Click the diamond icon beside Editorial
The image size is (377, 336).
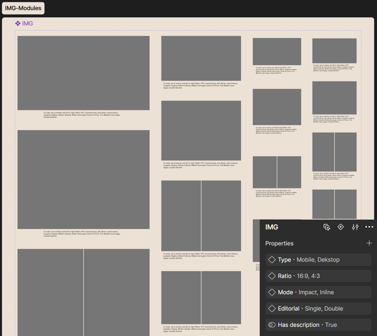point(272,309)
